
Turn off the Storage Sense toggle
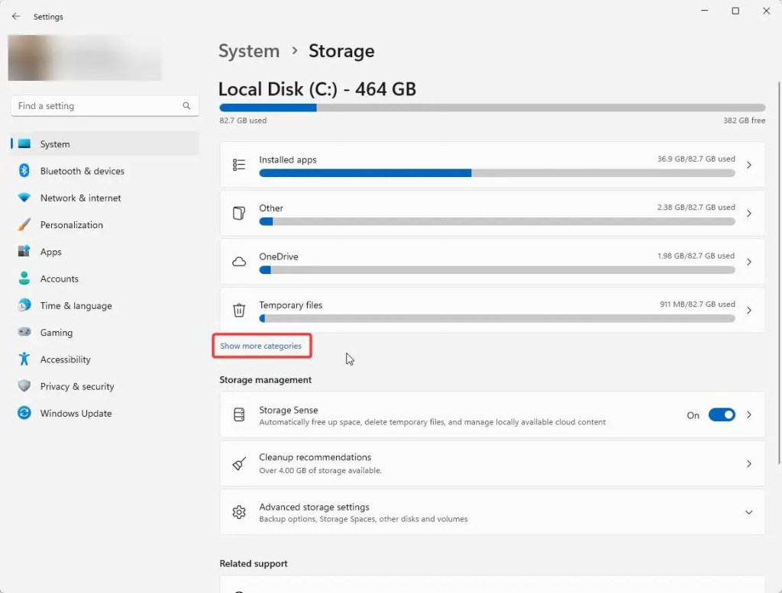[722, 414]
